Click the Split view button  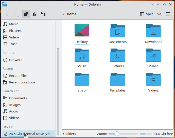(x=146, y=14)
